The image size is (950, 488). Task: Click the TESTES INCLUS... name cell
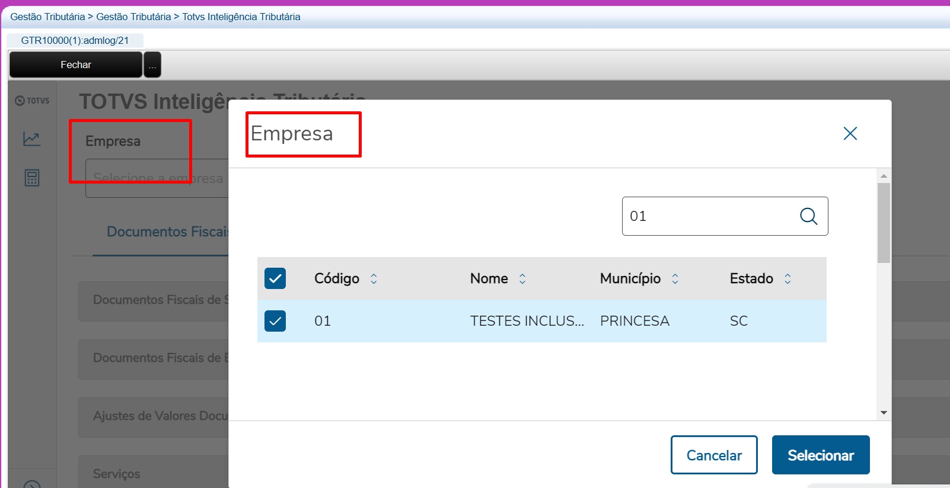coord(527,321)
